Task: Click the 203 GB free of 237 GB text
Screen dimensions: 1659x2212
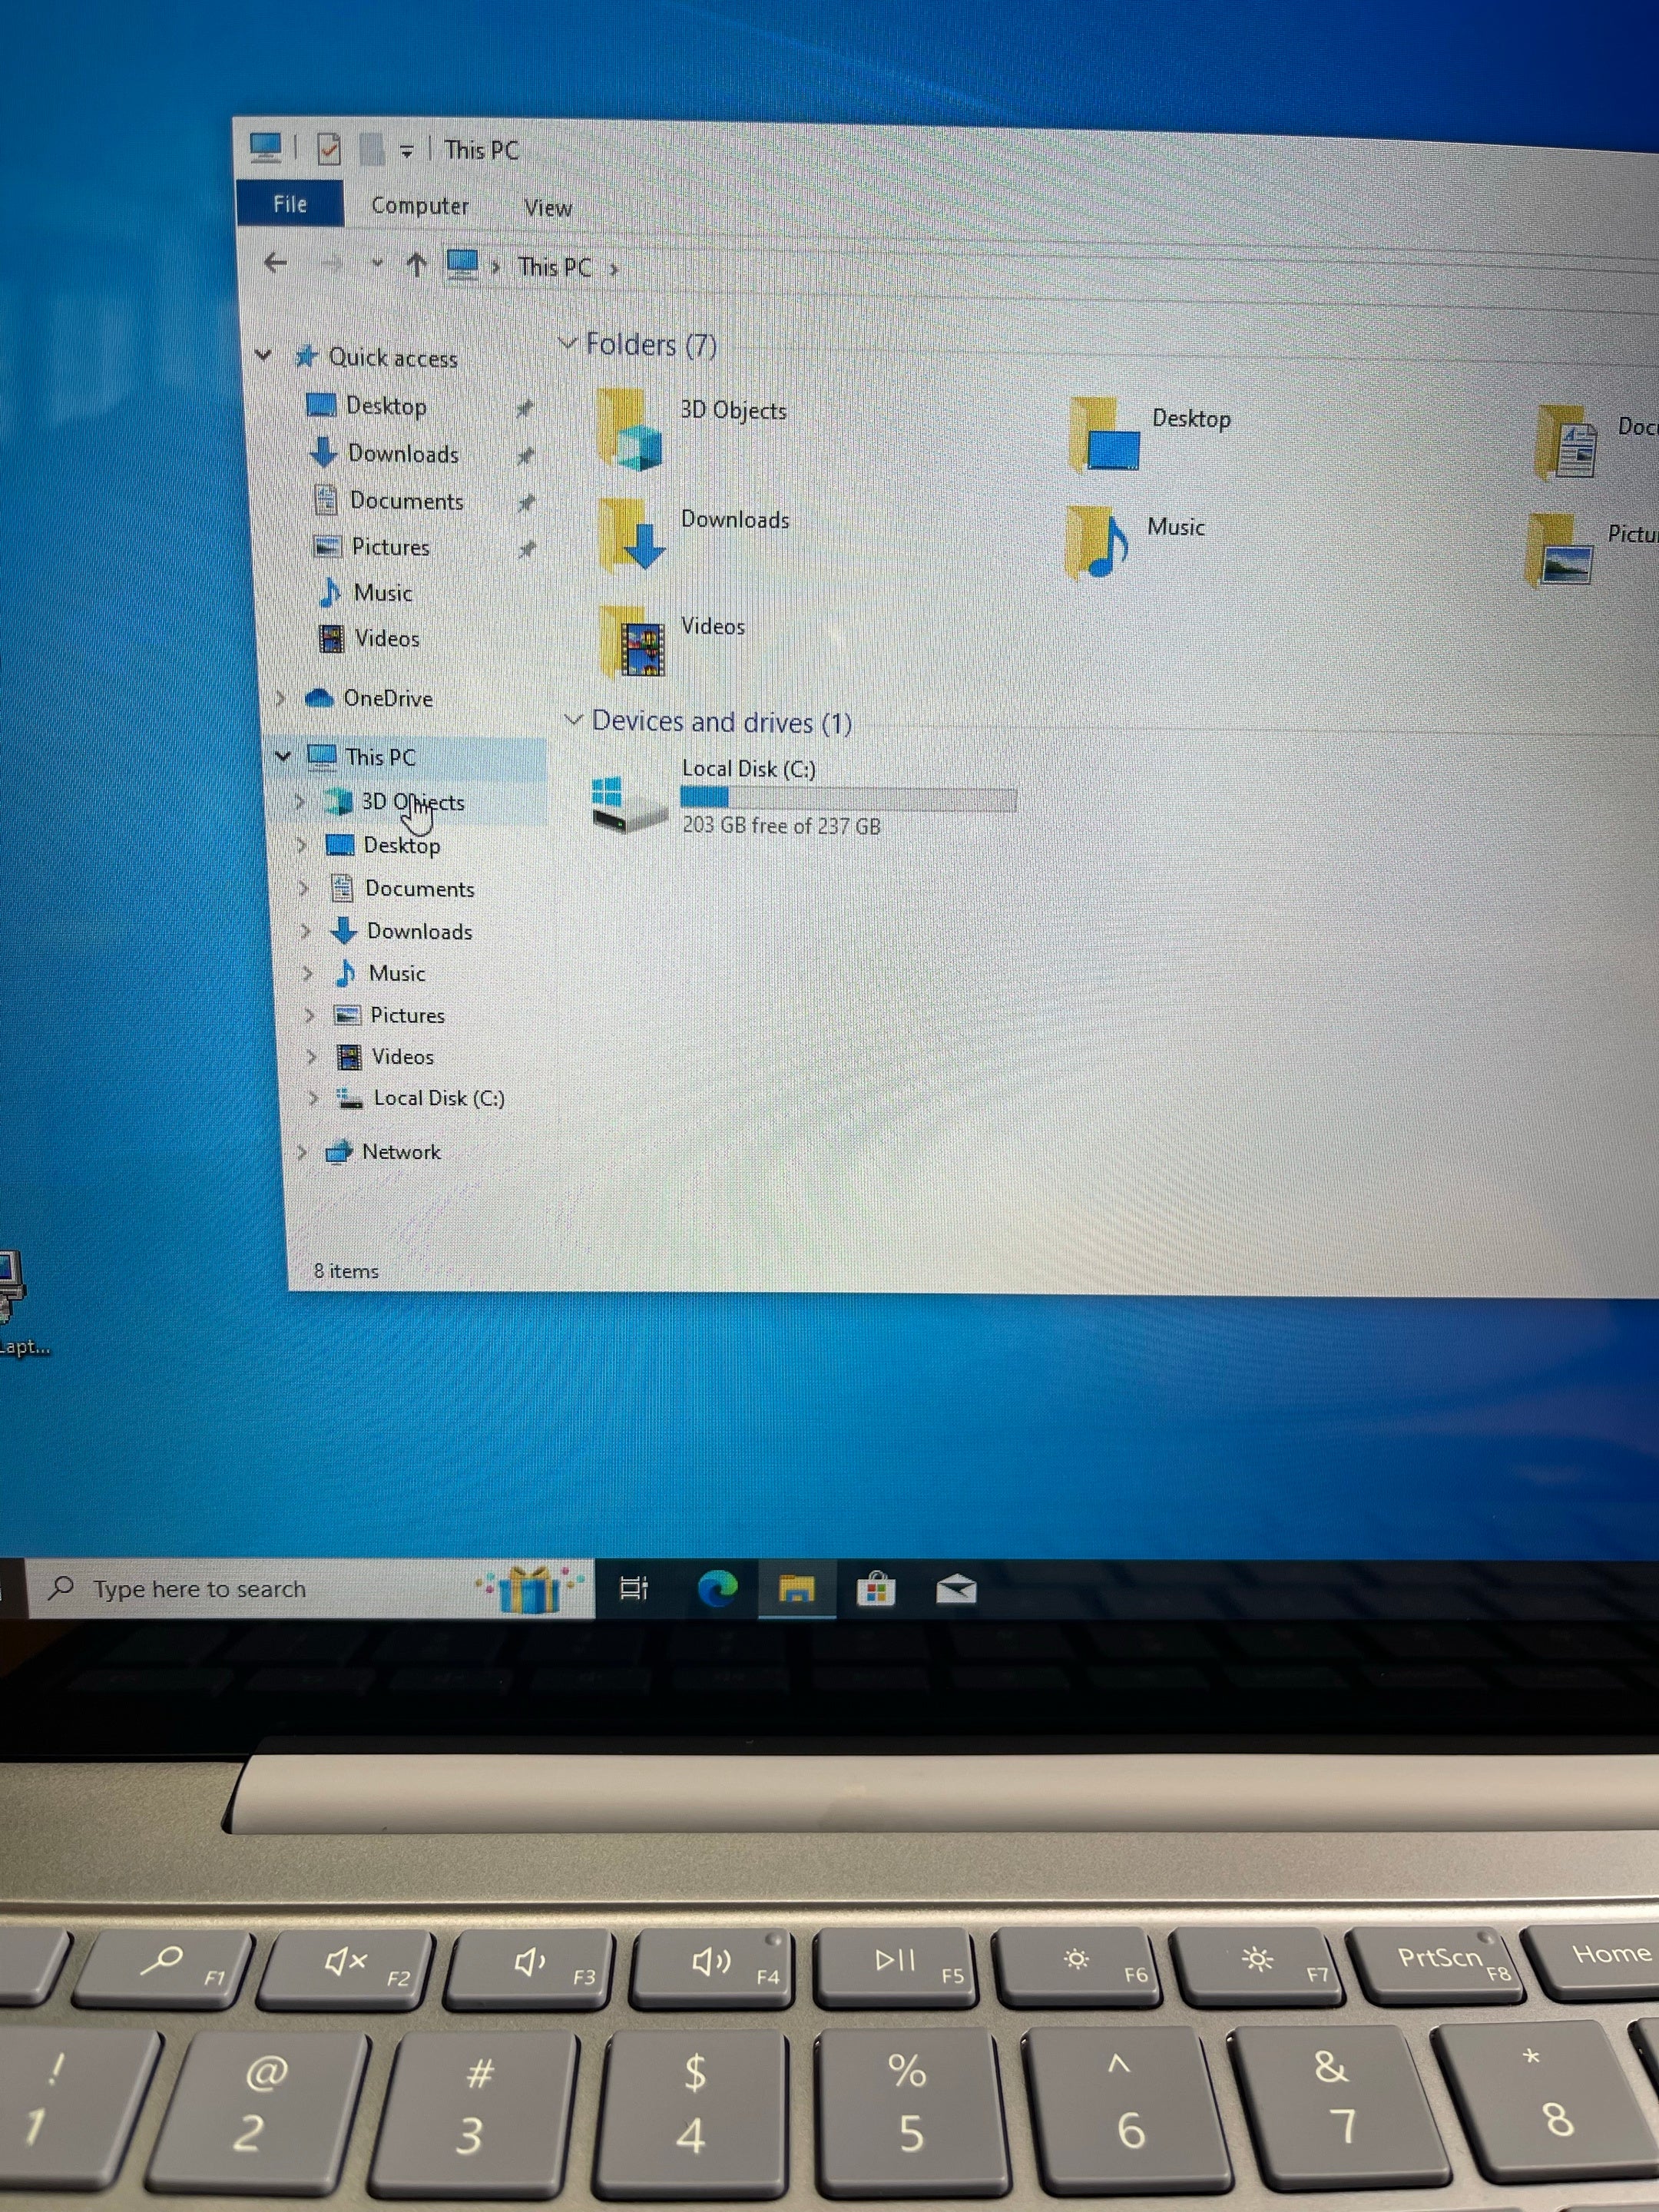Action: click(x=781, y=826)
